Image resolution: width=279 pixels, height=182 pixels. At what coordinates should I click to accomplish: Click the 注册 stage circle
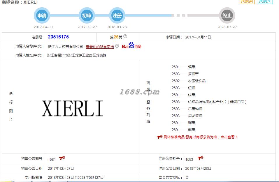117,15
